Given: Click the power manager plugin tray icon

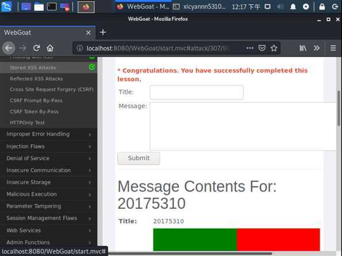Looking at the screenshot, I should [x=306, y=7].
